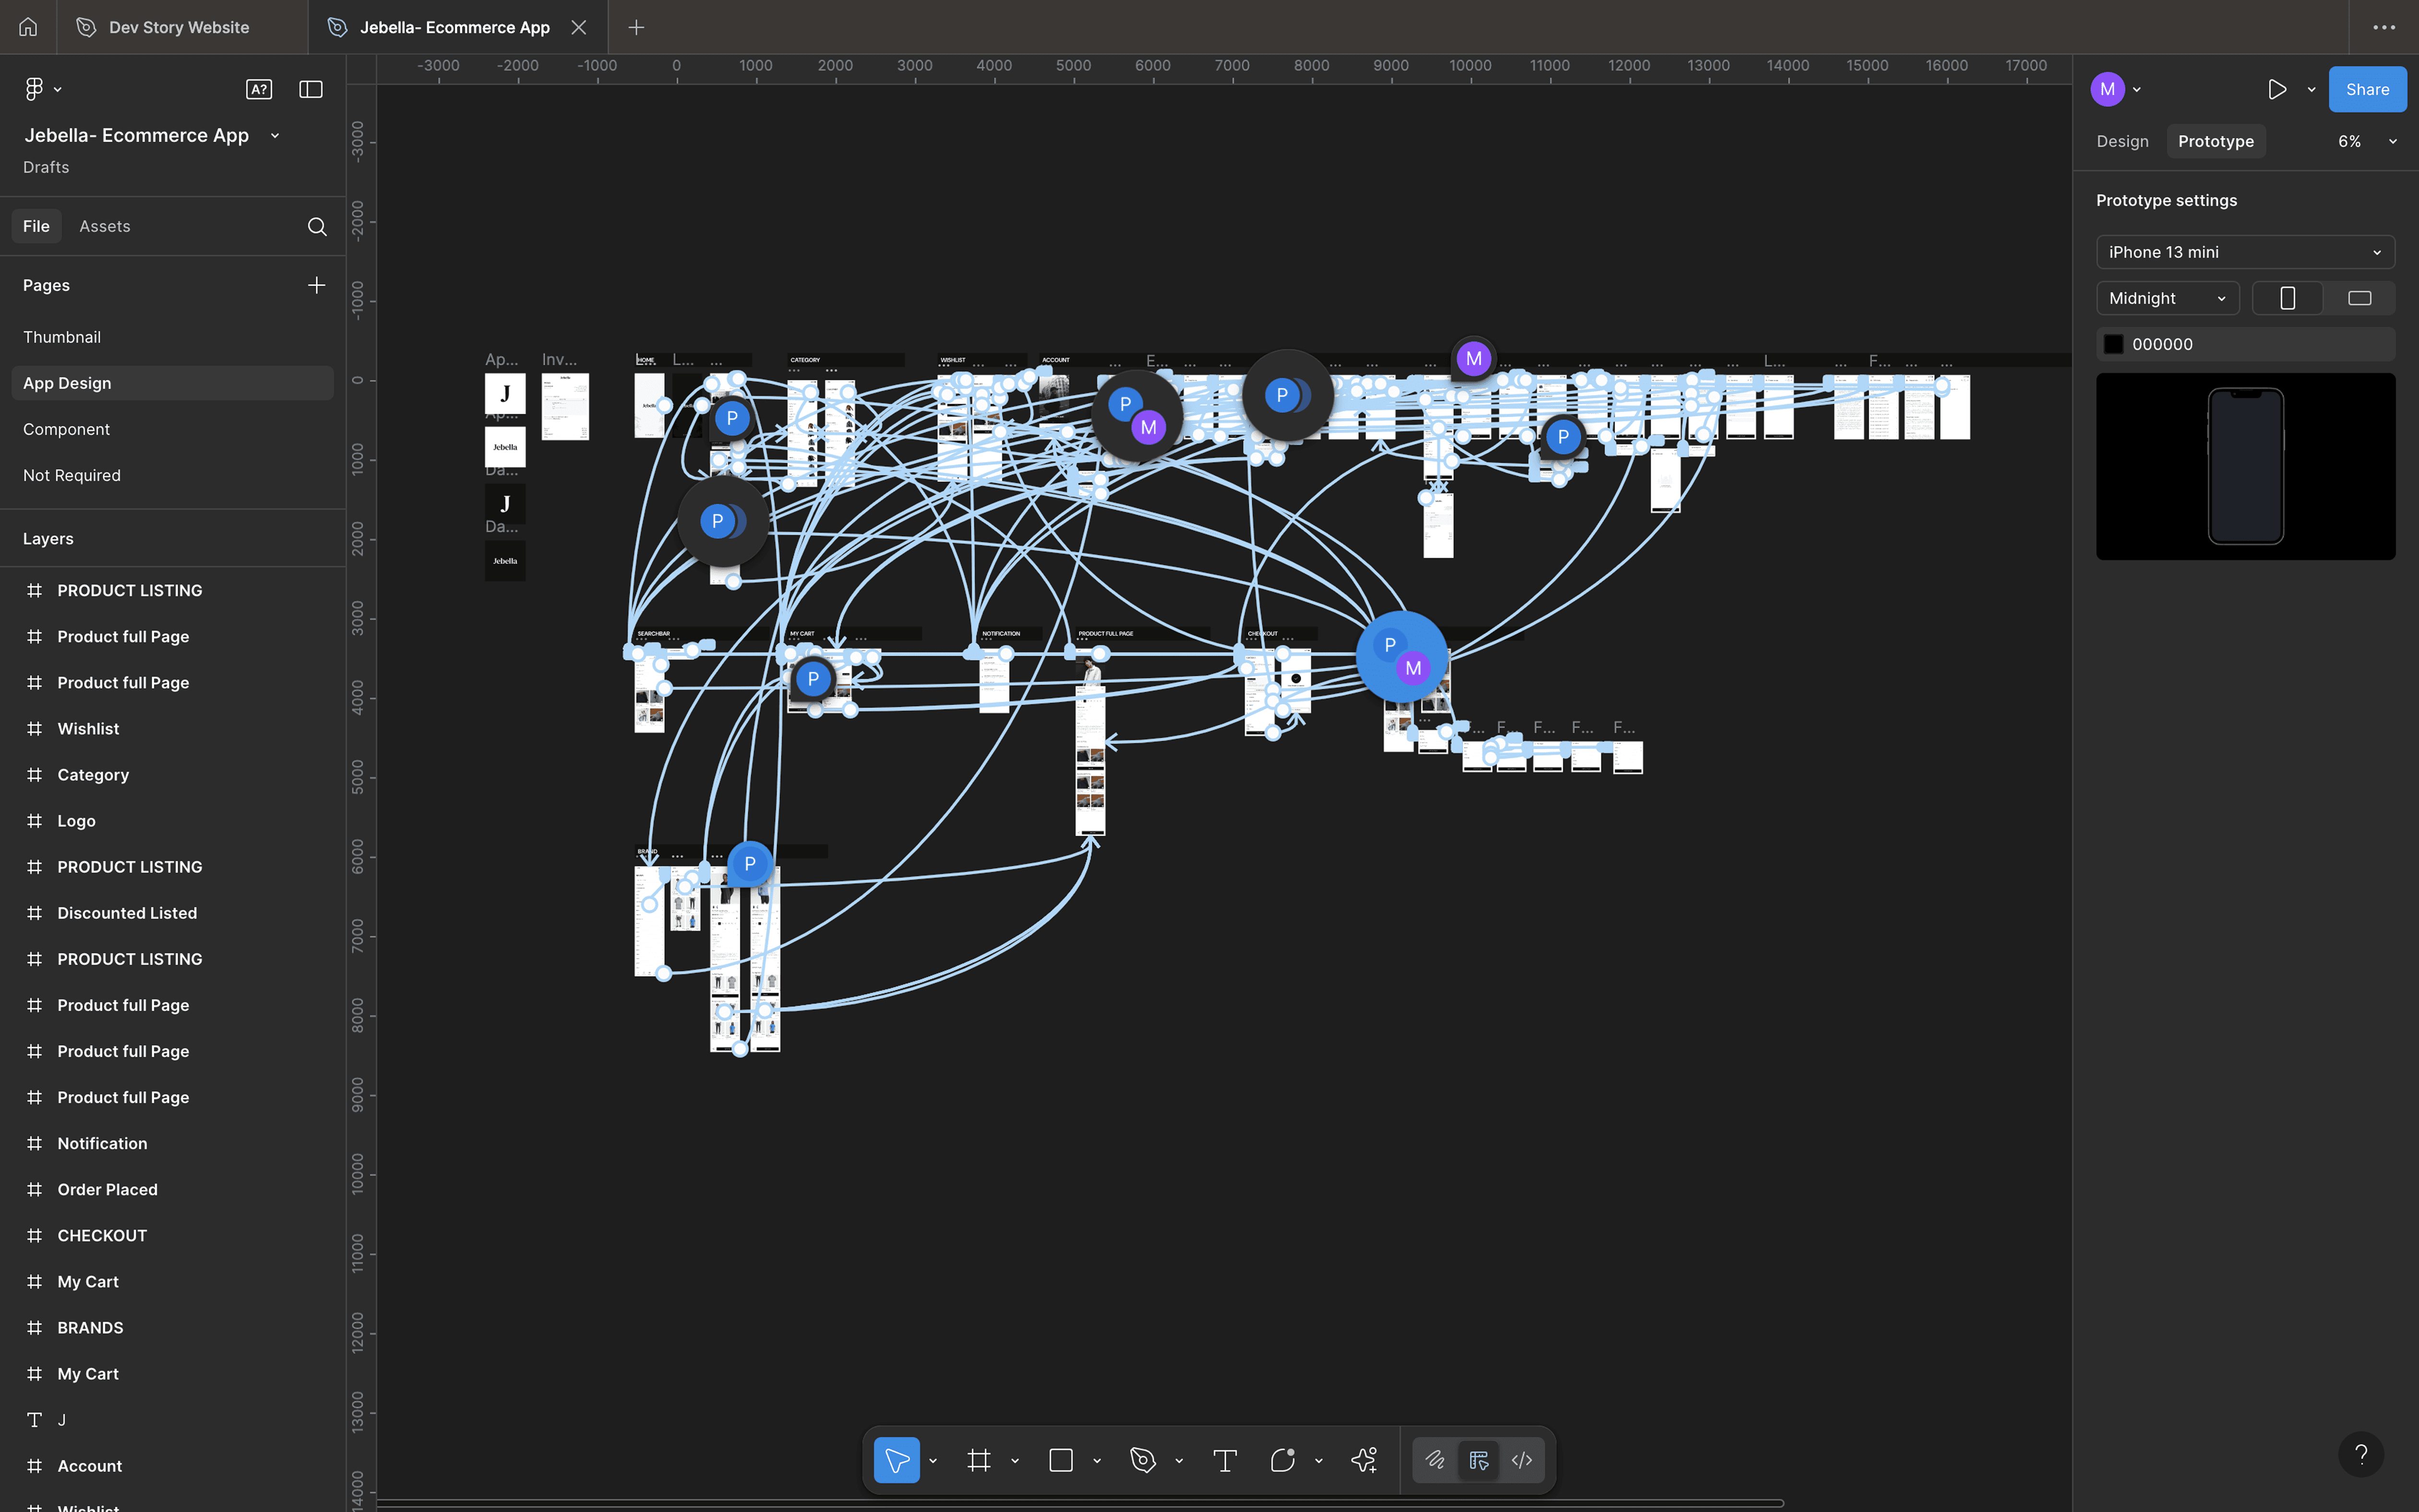Image resolution: width=2419 pixels, height=1512 pixels.
Task: Select the Frame tool
Action: pos(979,1460)
